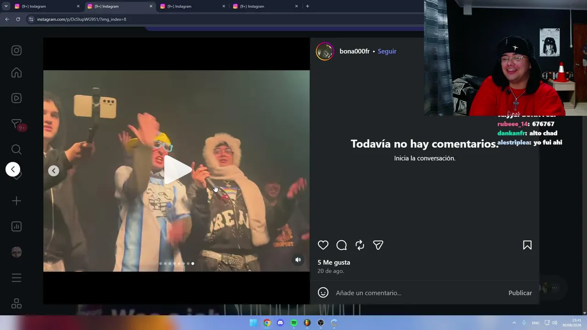Image resolution: width=587 pixels, height=330 pixels.
Task: Repost this post
Action: pos(360,245)
